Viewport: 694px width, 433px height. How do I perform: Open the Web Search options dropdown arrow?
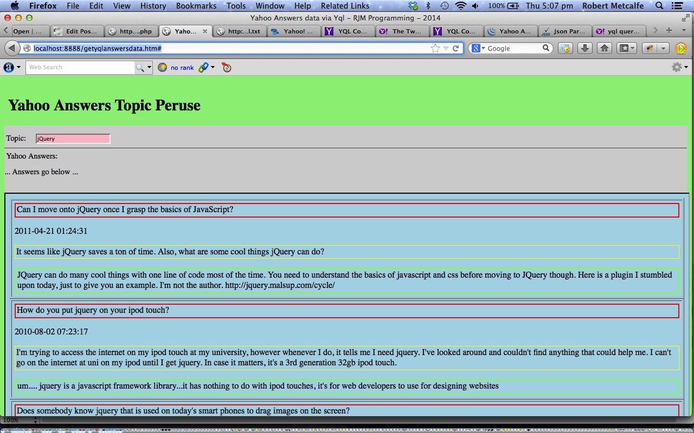(150, 67)
